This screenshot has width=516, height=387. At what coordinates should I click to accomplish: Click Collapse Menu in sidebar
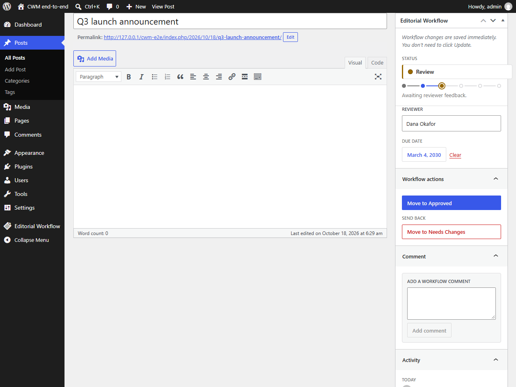[32, 240]
